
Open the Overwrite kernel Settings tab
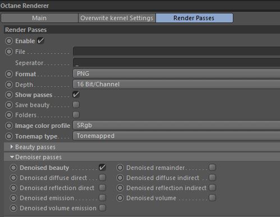coord(117,18)
